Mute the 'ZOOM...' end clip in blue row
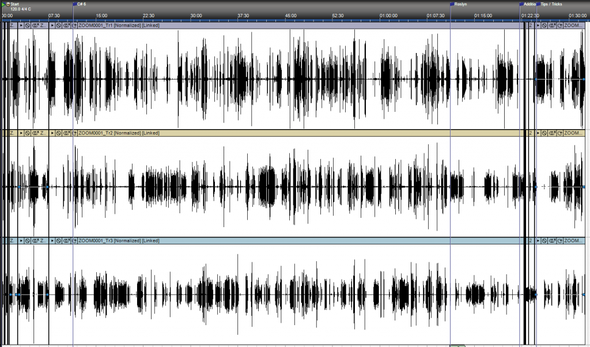590x347 pixels. click(544, 240)
